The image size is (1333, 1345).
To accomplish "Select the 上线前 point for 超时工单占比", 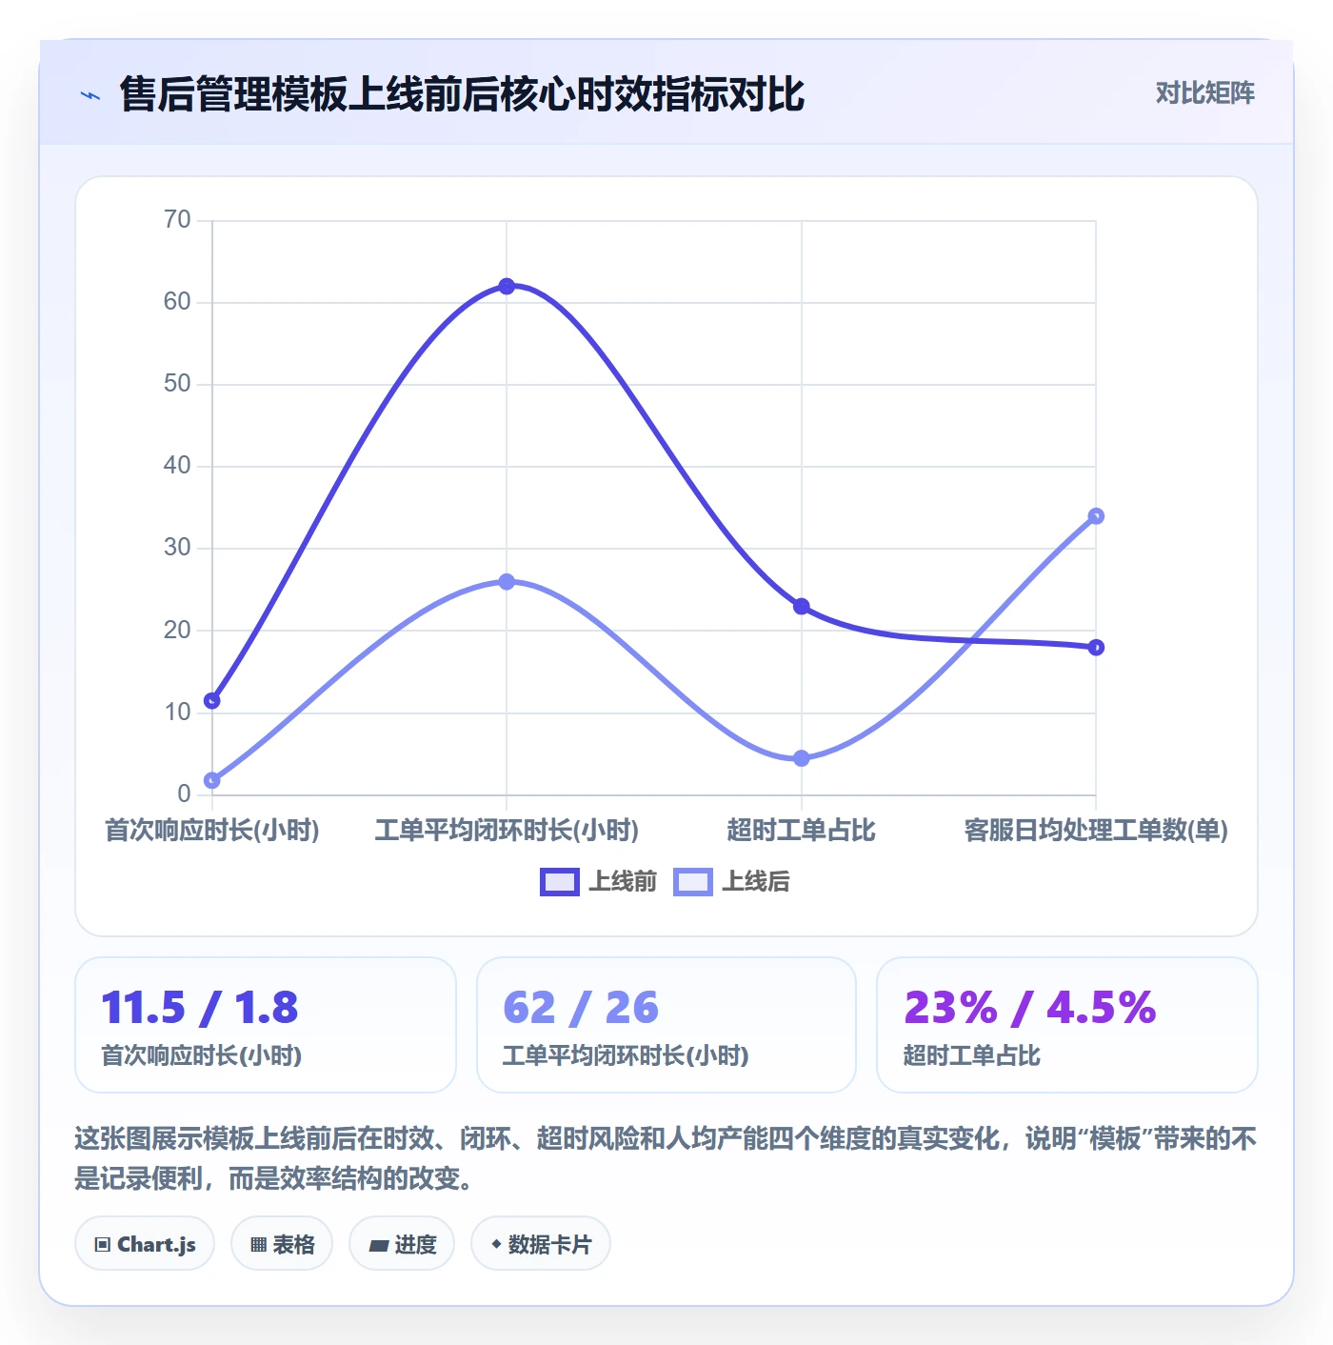I will [802, 607].
